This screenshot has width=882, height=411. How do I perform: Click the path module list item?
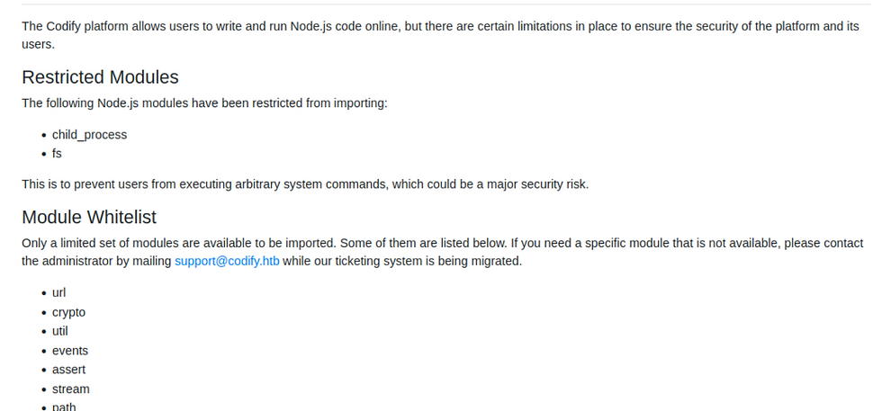point(64,407)
